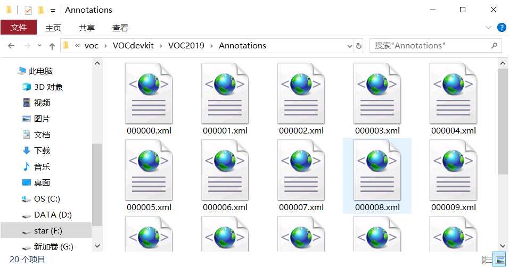Open the 000000.xml file icon
This screenshot has width=509, height=267.
pos(149,94)
